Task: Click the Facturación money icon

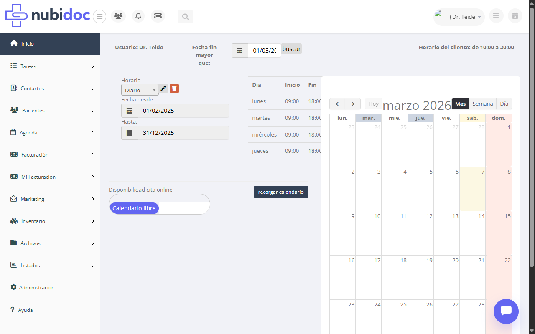Action: (14, 154)
